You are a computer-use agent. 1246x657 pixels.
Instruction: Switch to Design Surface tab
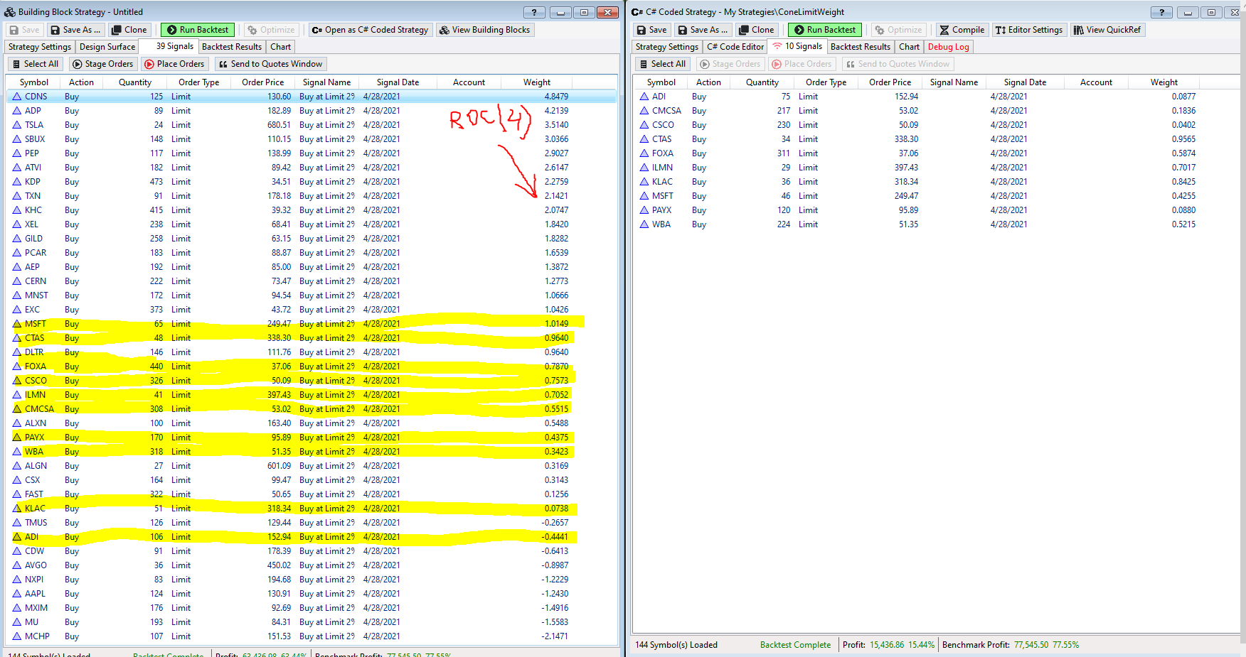[x=107, y=47]
